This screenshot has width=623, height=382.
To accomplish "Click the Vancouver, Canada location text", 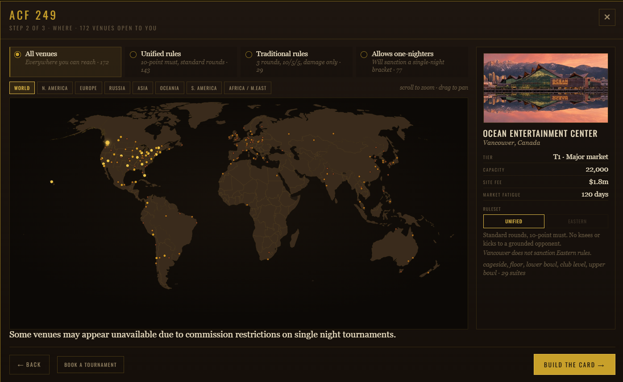I will (511, 143).
